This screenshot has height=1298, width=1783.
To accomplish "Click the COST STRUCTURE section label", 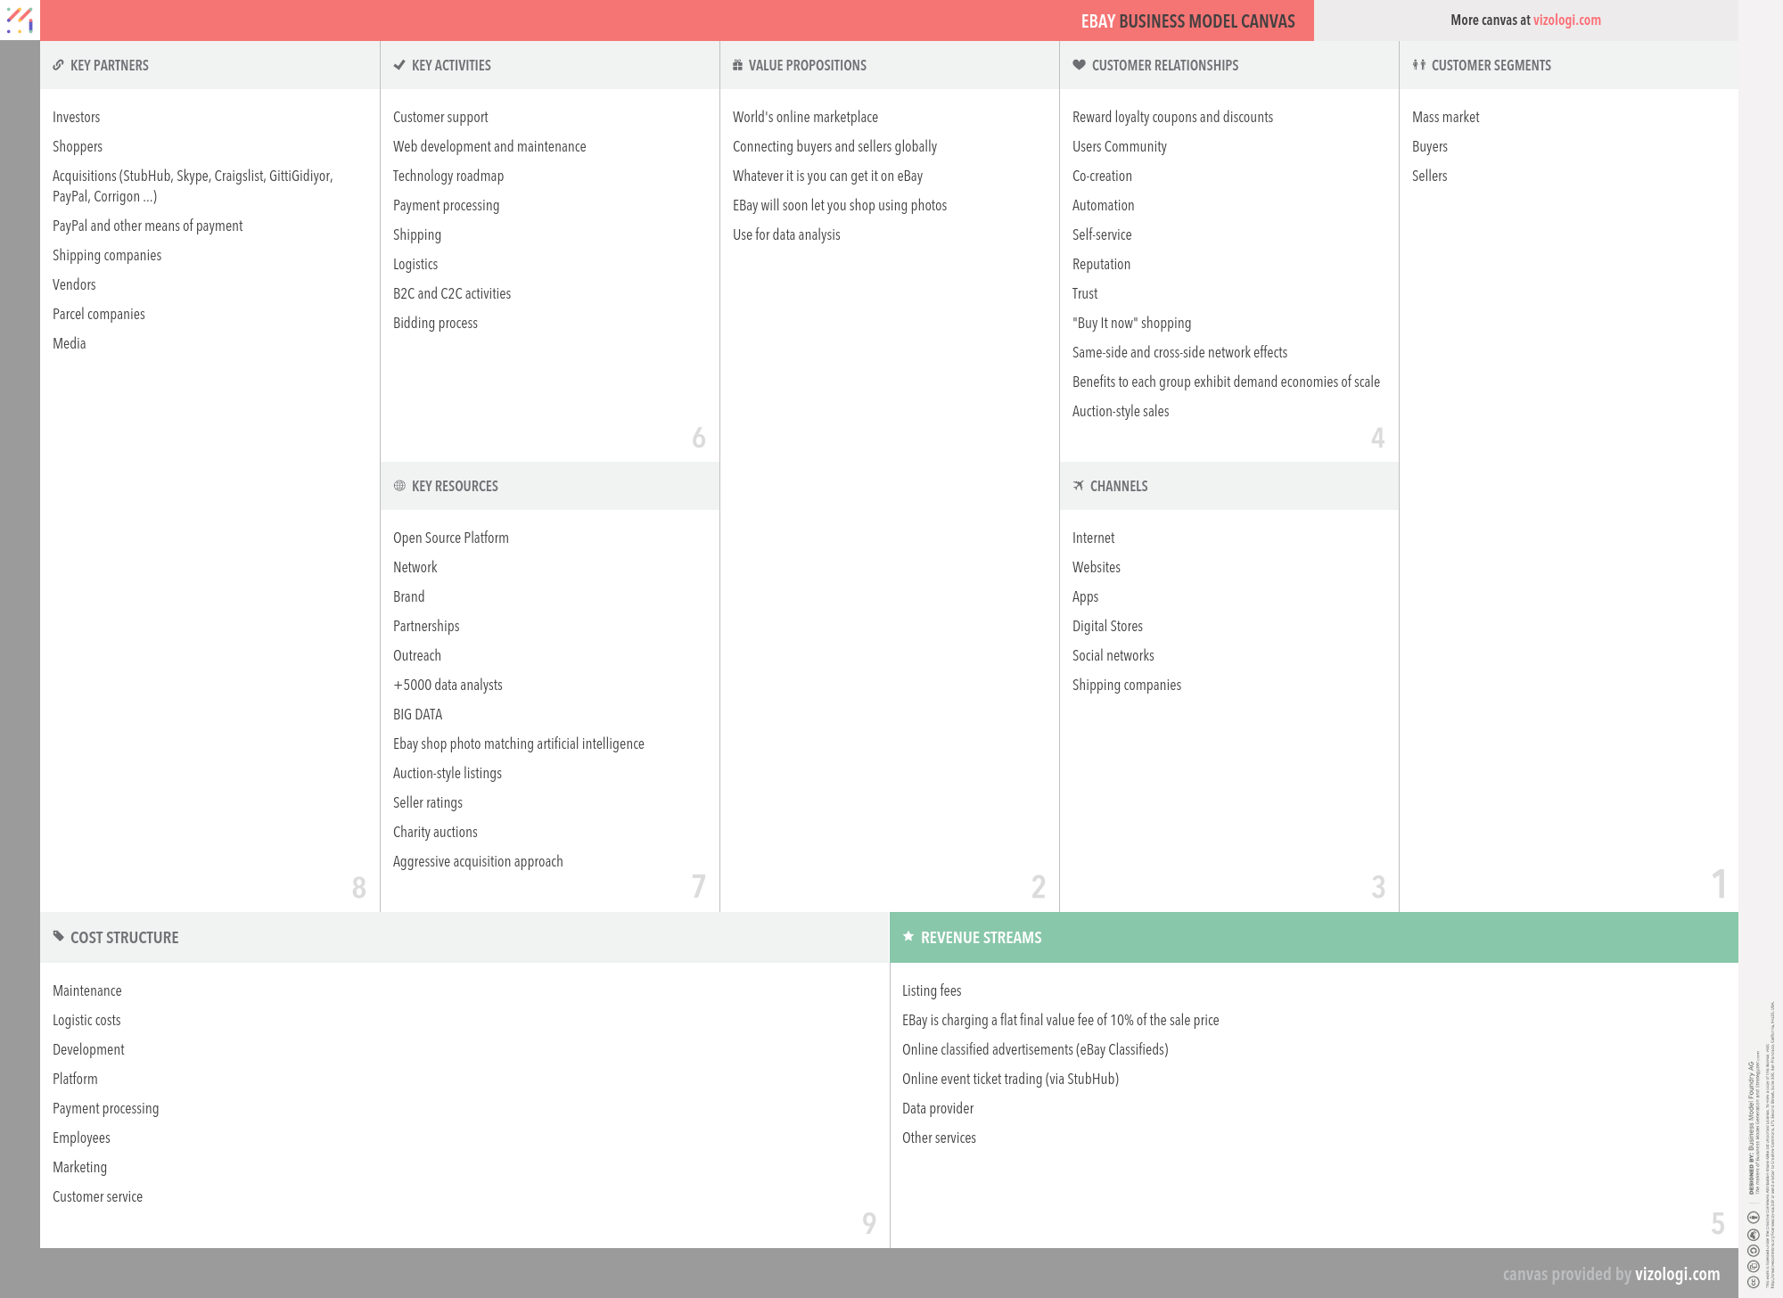I will 123,937.
